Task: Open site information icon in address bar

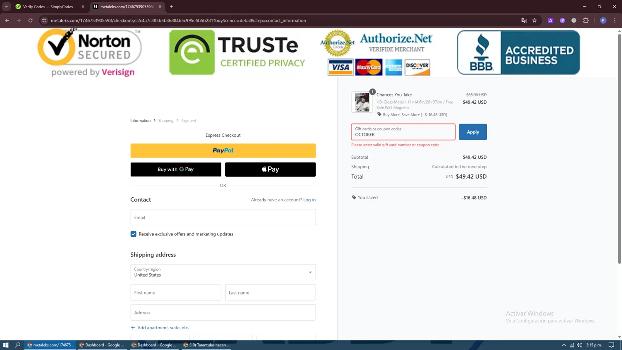Action: click(44, 20)
